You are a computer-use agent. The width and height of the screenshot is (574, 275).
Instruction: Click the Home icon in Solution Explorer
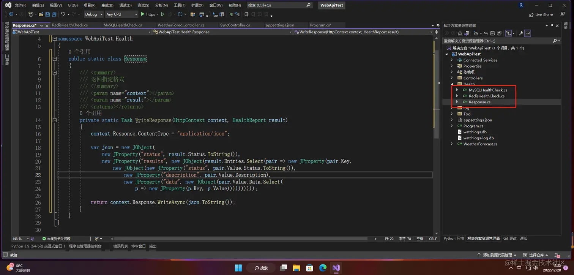(460, 33)
